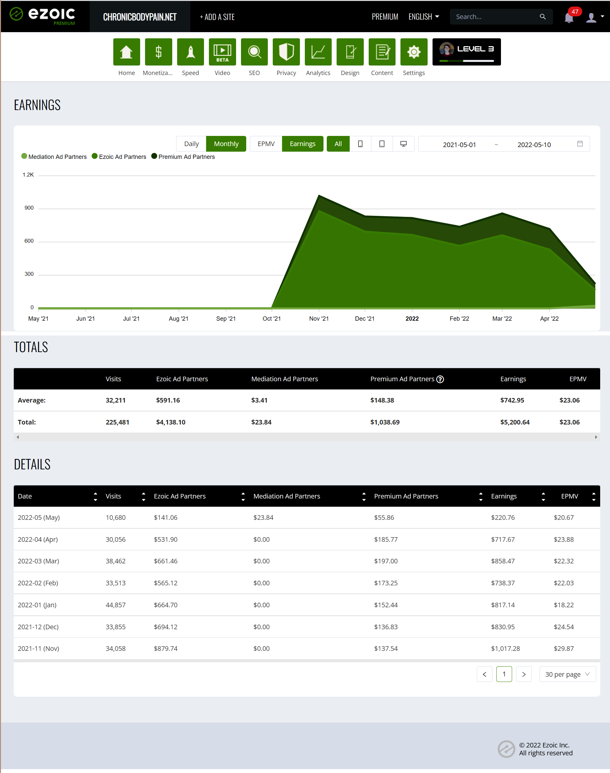Click the Ezoic Premium logo
The height and width of the screenshot is (773, 610).
pos(42,16)
